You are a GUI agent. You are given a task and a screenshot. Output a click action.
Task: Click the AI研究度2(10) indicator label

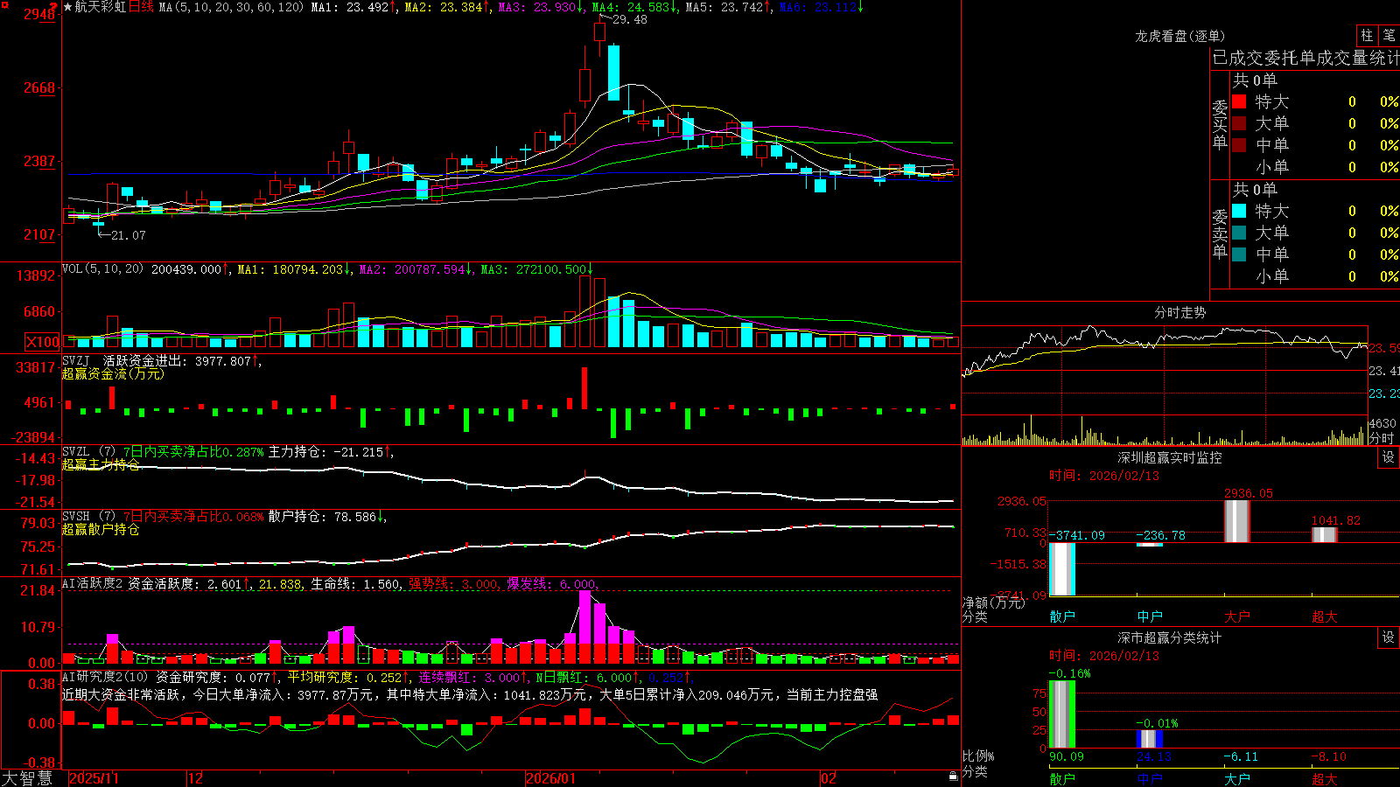tap(105, 677)
